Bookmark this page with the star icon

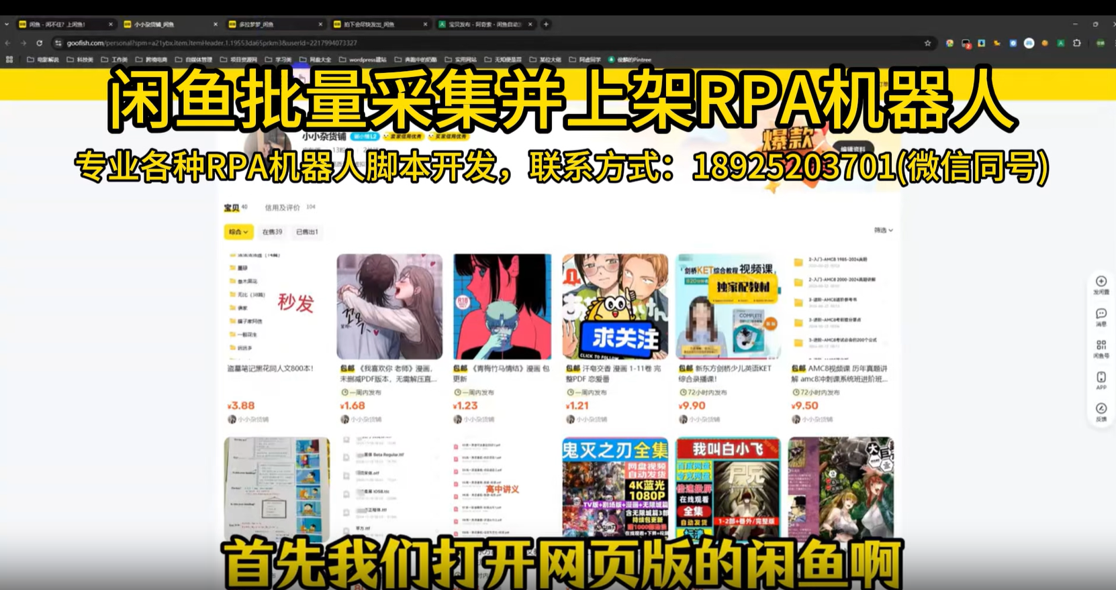928,43
